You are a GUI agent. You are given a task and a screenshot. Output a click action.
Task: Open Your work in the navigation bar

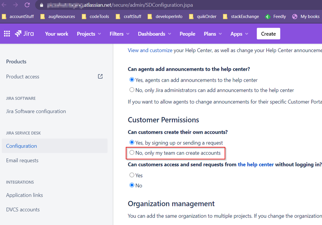tap(56, 34)
